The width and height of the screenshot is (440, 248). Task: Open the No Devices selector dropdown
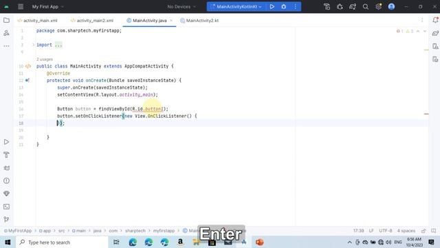click(181, 6)
